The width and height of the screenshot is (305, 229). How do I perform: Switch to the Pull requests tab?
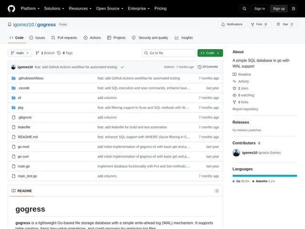tap(64, 38)
